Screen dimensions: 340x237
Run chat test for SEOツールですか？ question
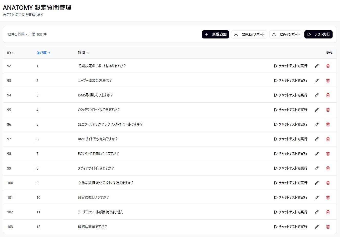point(291,124)
